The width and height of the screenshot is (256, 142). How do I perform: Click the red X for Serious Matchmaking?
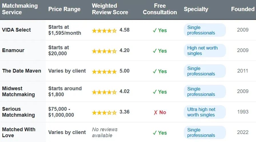[x=155, y=112]
